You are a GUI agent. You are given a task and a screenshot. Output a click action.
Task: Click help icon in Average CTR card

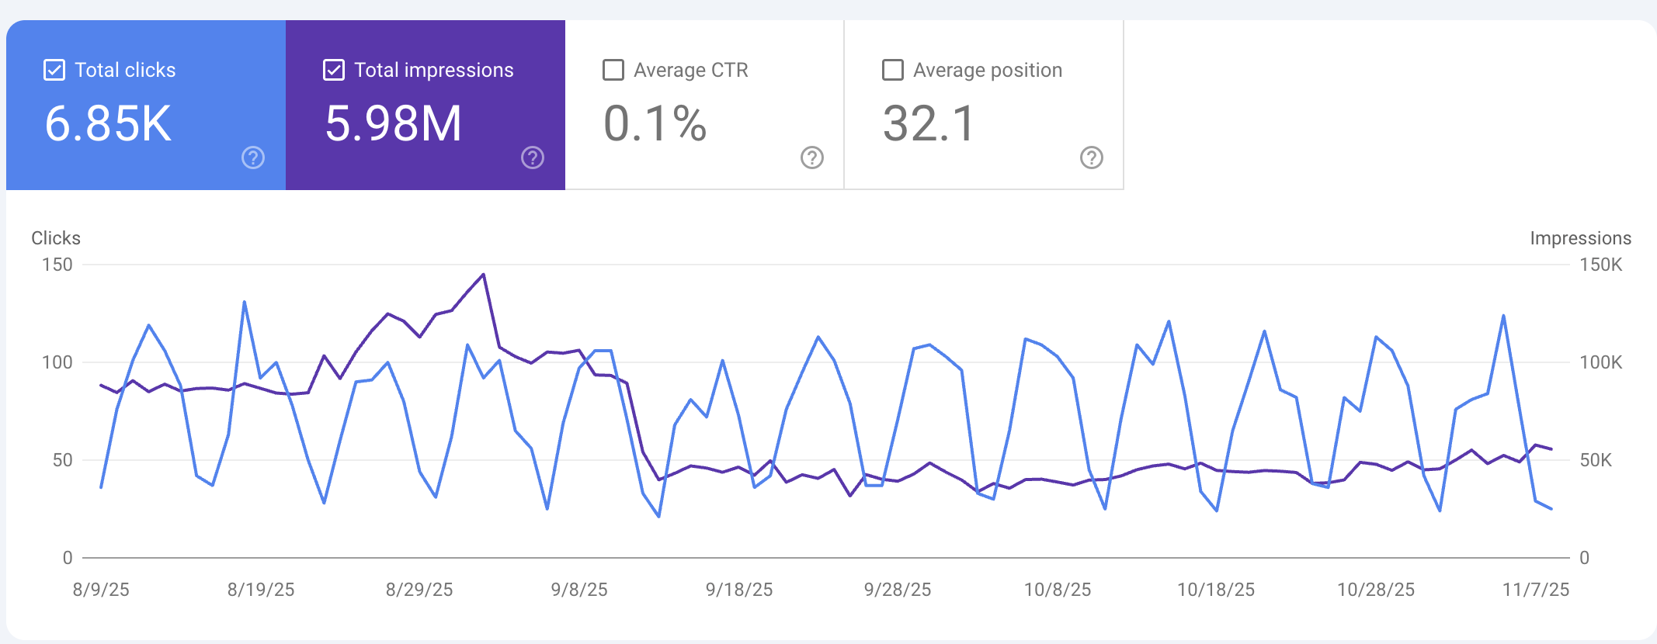coord(812,158)
